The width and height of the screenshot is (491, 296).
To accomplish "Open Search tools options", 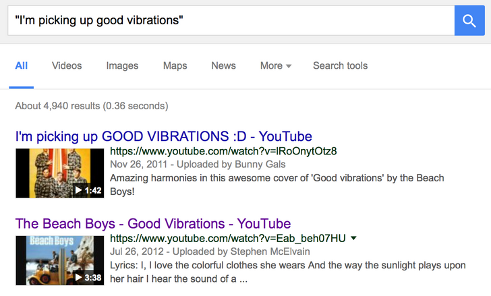I will pos(340,65).
